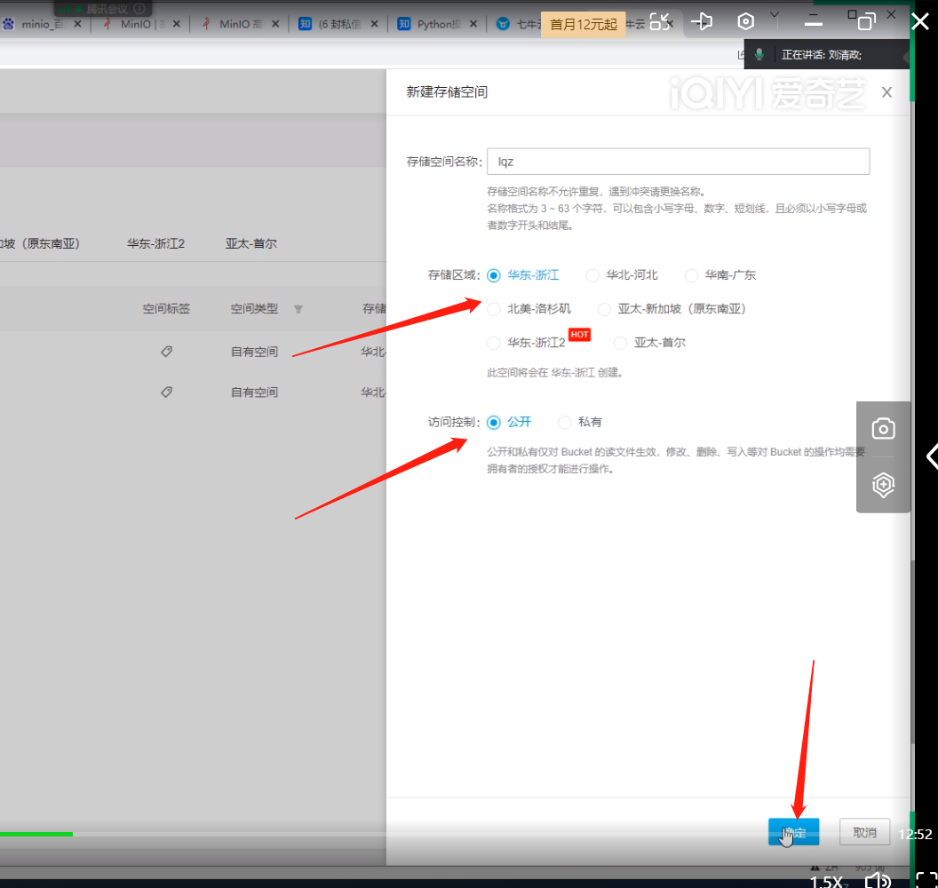
Task: Pick the 华东-浙江2 HOT region radio
Action: coord(494,343)
